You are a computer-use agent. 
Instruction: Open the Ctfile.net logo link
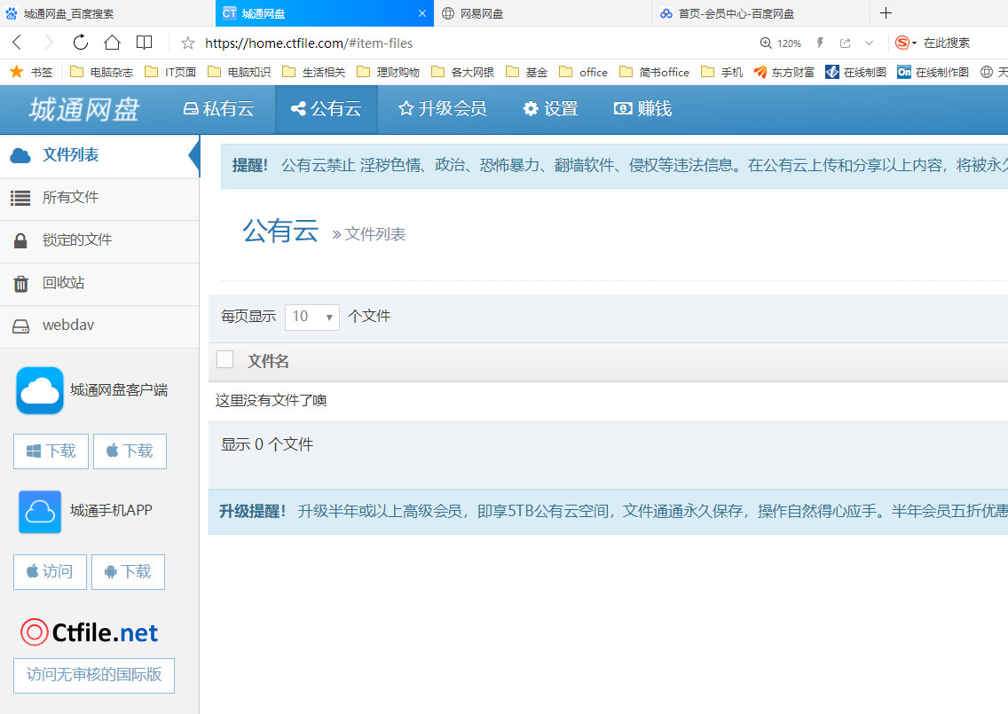[x=89, y=632]
